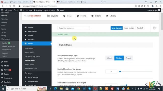Screen dimensions: 163x91
Task: Open Skype from the taskbar
Action: tap(90, 89)
